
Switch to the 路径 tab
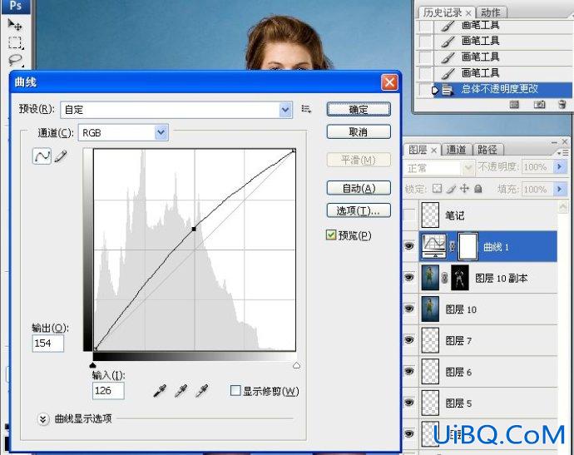tap(487, 150)
